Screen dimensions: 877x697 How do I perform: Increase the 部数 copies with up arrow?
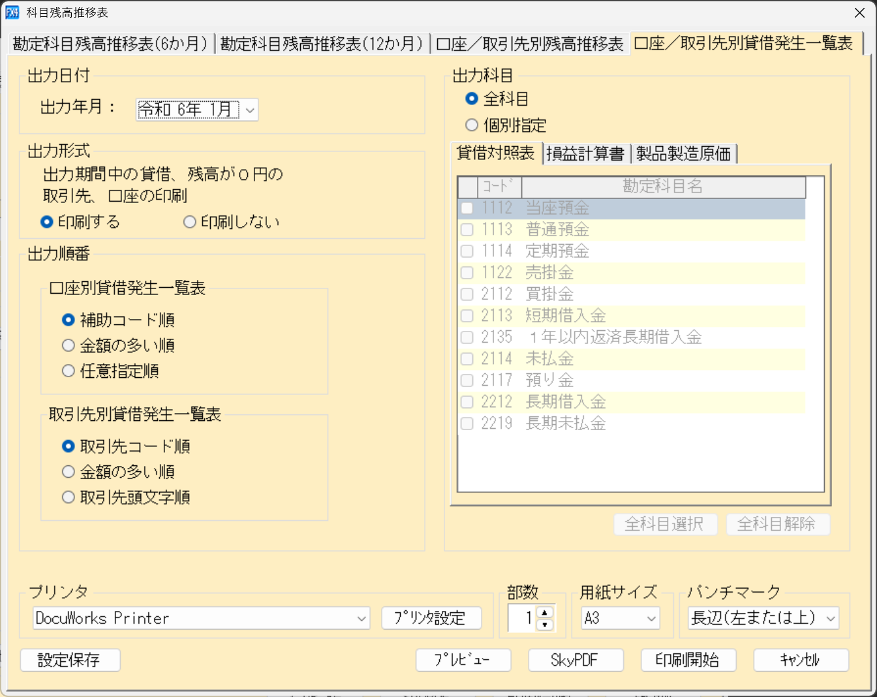[545, 612]
